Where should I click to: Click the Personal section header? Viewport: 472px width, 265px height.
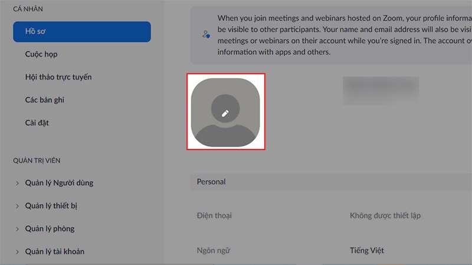click(331, 182)
